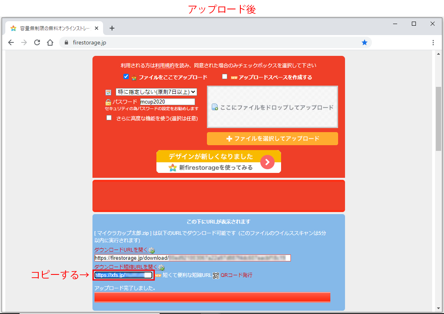
Task: Minimize the Chrome window
Action: (395, 24)
